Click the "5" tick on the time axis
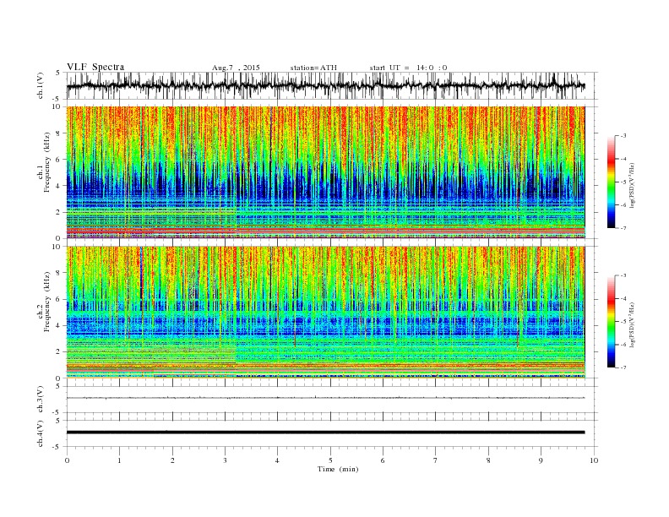The height and width of the screenshot is (517, 669). coord(330,460)
